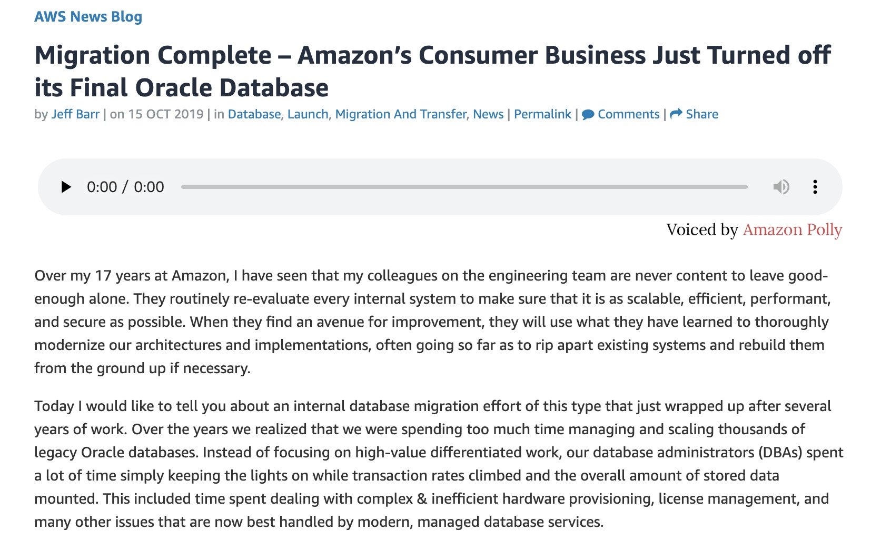Open the Permalink for this post
This screenshot has height=540, width=871.
542,114
